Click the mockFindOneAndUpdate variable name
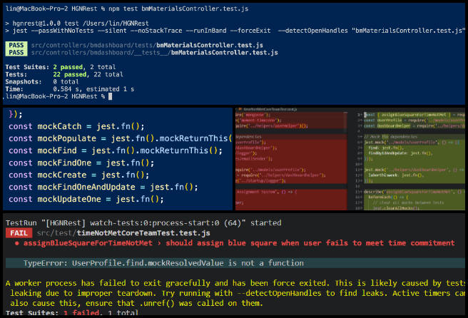The image size is (468, 318). (x=86, y=187)
